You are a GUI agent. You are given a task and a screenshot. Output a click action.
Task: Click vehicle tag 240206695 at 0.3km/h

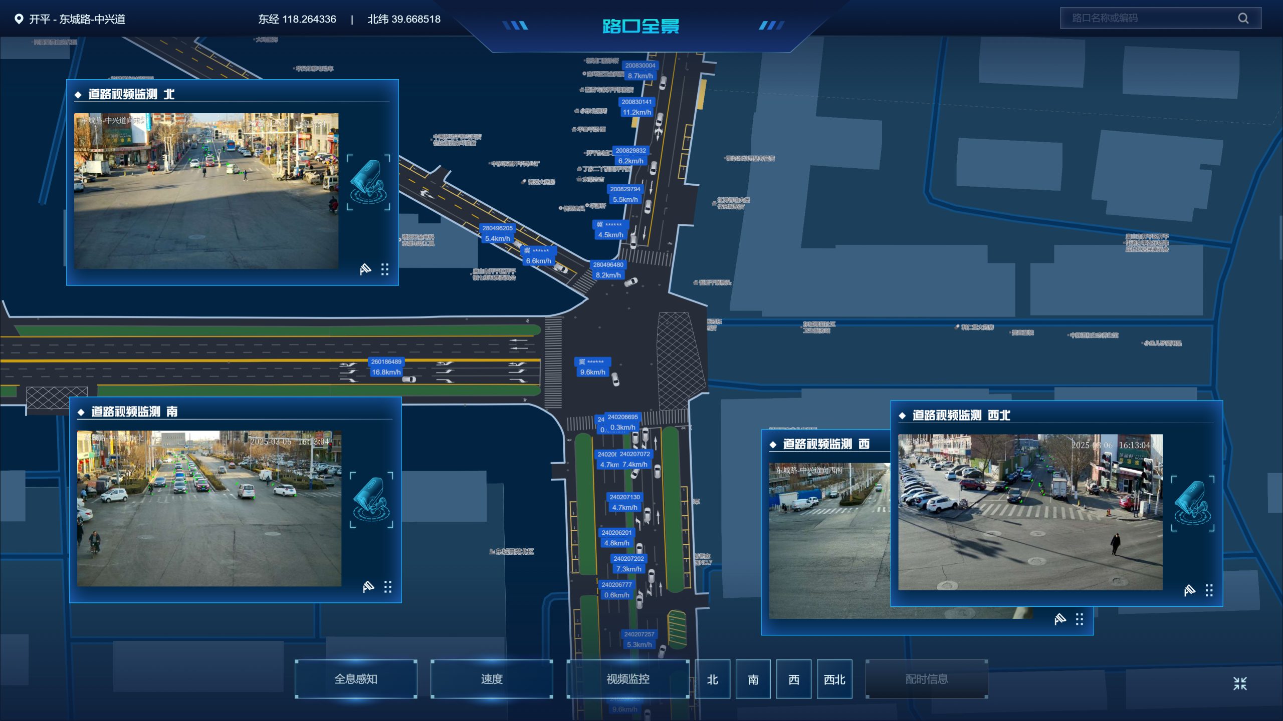point(622,422)
